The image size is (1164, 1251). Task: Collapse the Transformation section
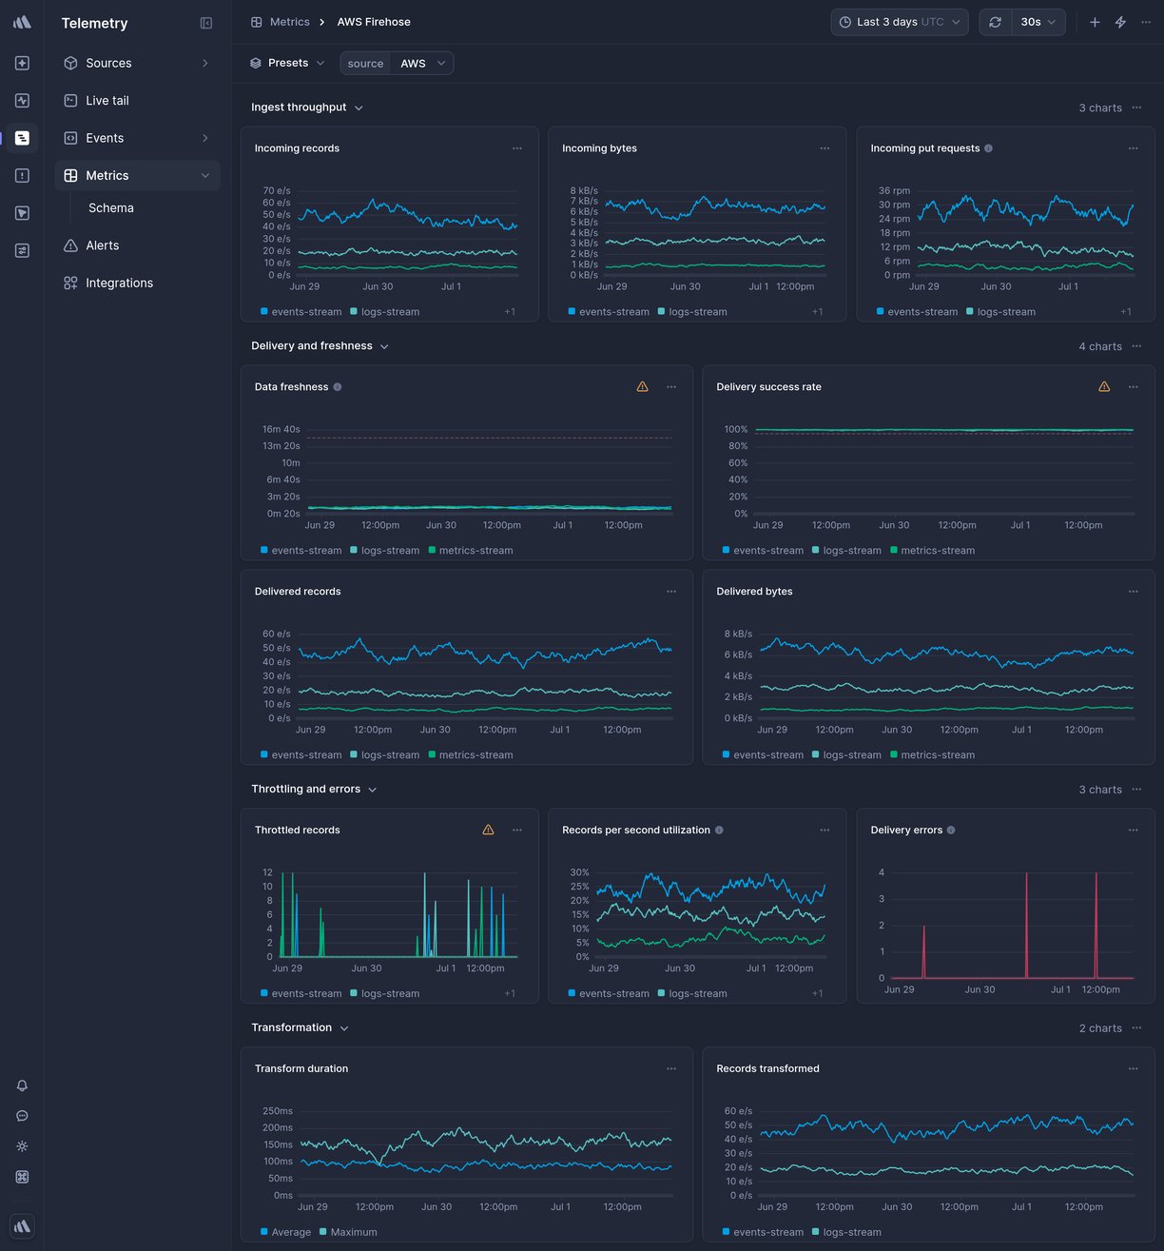point(300,1028)
